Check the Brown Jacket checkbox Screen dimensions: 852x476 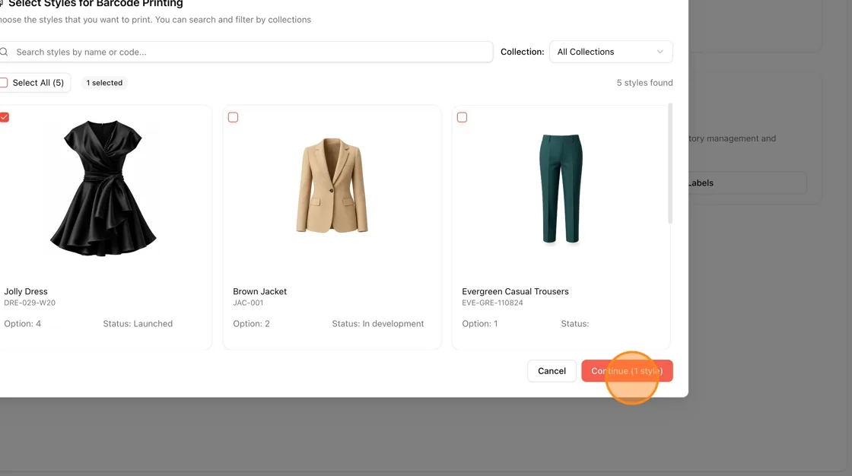point(233,117)
